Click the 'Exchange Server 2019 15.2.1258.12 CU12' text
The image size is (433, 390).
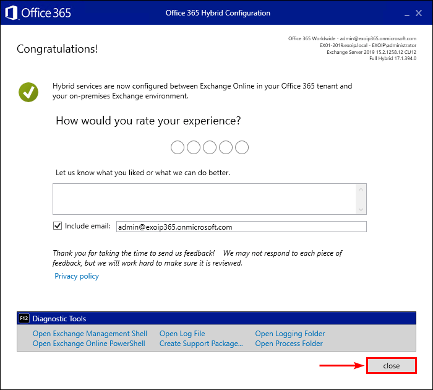[371, 52]
